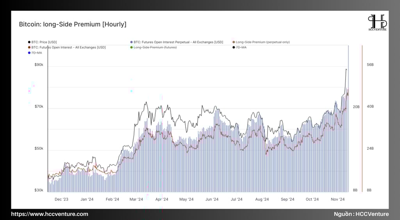Click the Nguồn: HCCVenture source label
This screenshot has height=220, width=400.
[x=361, y=214]
